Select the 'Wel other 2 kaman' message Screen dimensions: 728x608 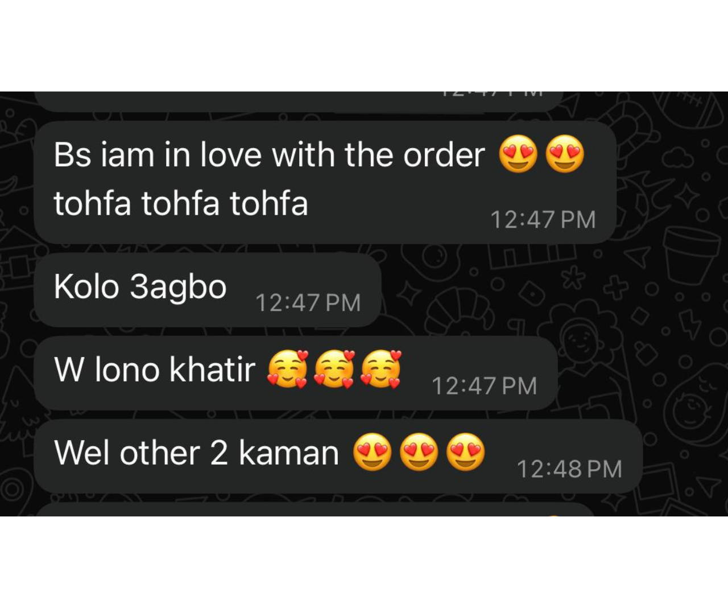[338, 457]
